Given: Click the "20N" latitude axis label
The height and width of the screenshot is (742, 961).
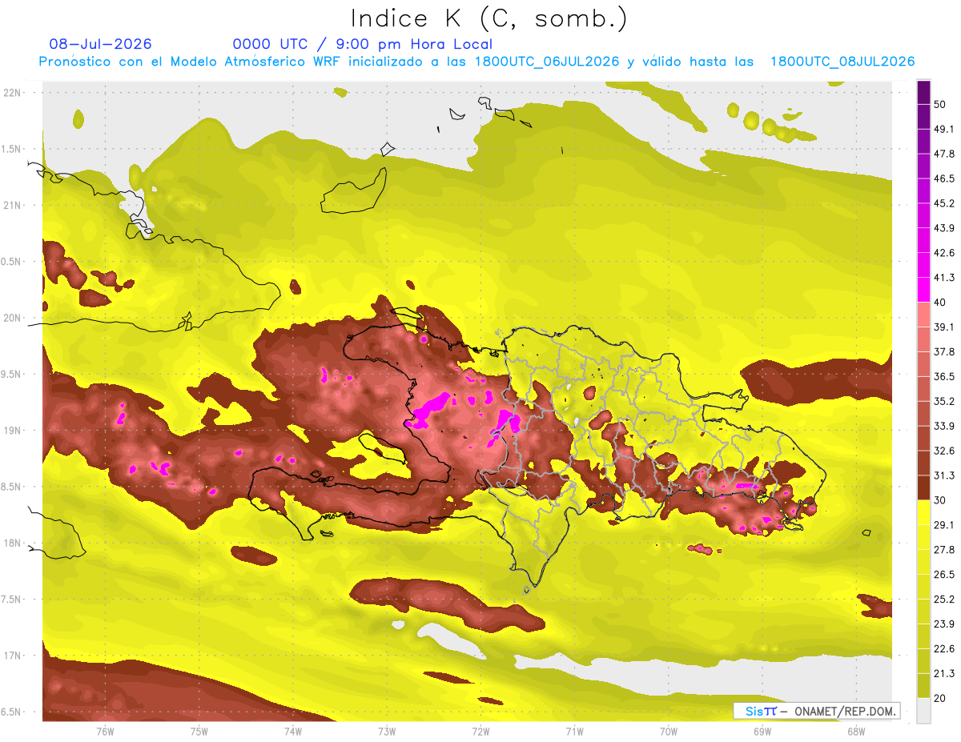Looking at the screenshot, I should (x=12, y=318).
